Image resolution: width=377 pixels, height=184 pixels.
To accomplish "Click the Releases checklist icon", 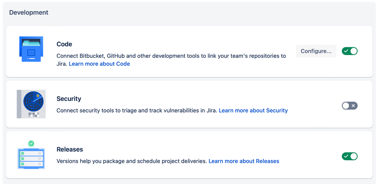I will (x=31, y=158).
